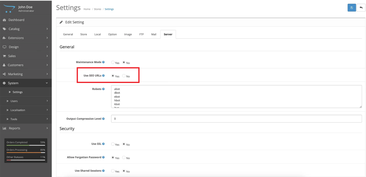Switch to the Store tab
The image size is (366, 177).
(84, 34)
